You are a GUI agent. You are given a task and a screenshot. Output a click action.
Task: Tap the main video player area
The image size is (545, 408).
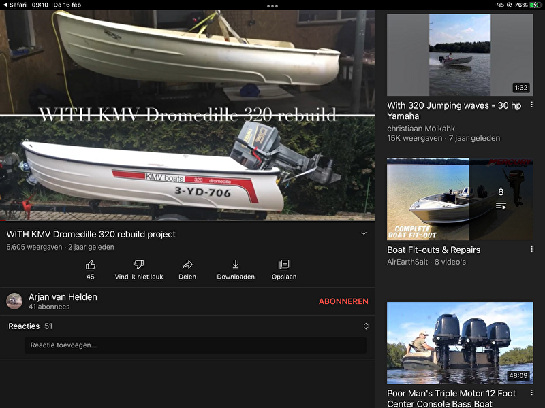coord(187,115)
